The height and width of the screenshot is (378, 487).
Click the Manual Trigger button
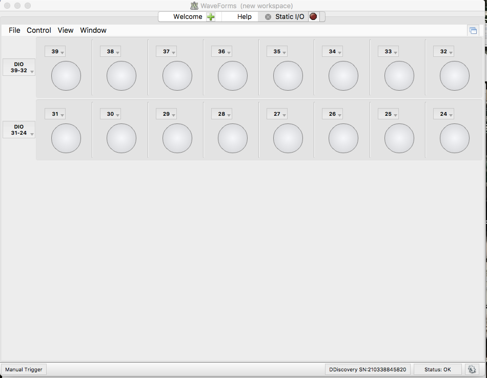[24, 369]
